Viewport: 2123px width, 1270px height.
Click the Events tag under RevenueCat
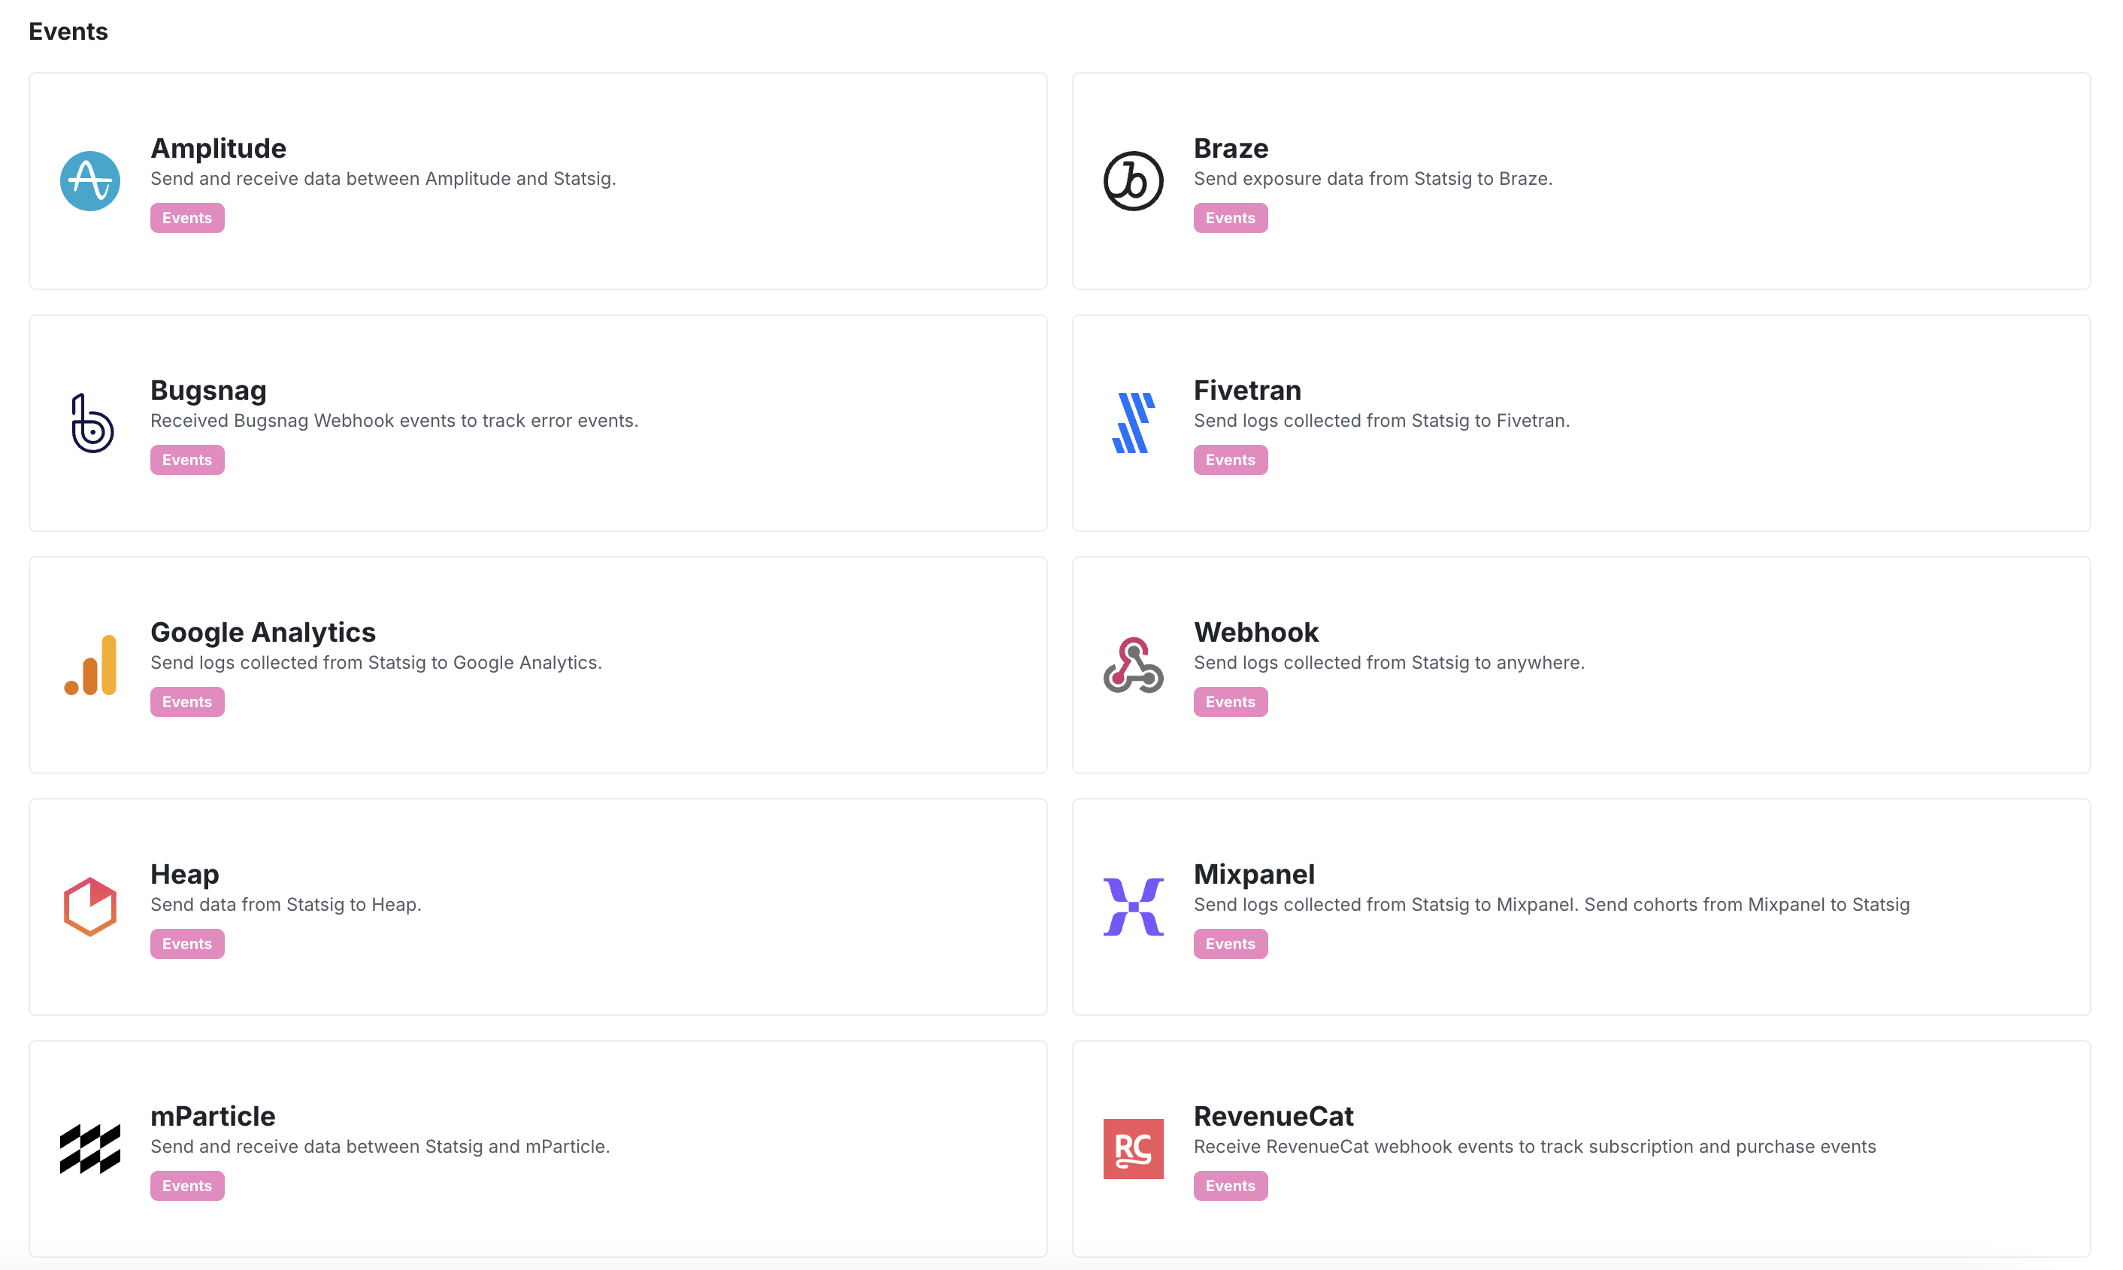click(x=1230, y=1185)
